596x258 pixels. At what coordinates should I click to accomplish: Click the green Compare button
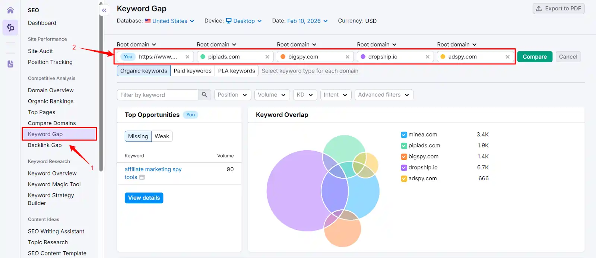[x=535, y=57]
